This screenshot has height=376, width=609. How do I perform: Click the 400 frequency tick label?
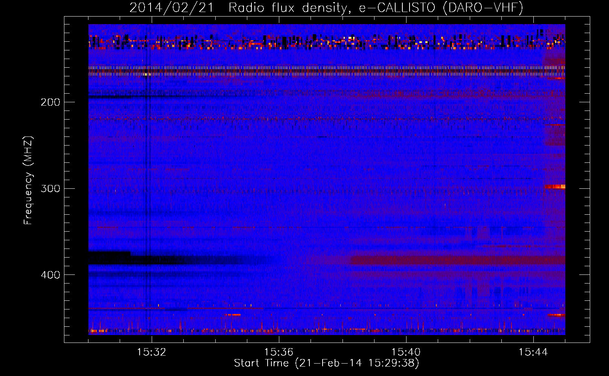pos(50,275)
